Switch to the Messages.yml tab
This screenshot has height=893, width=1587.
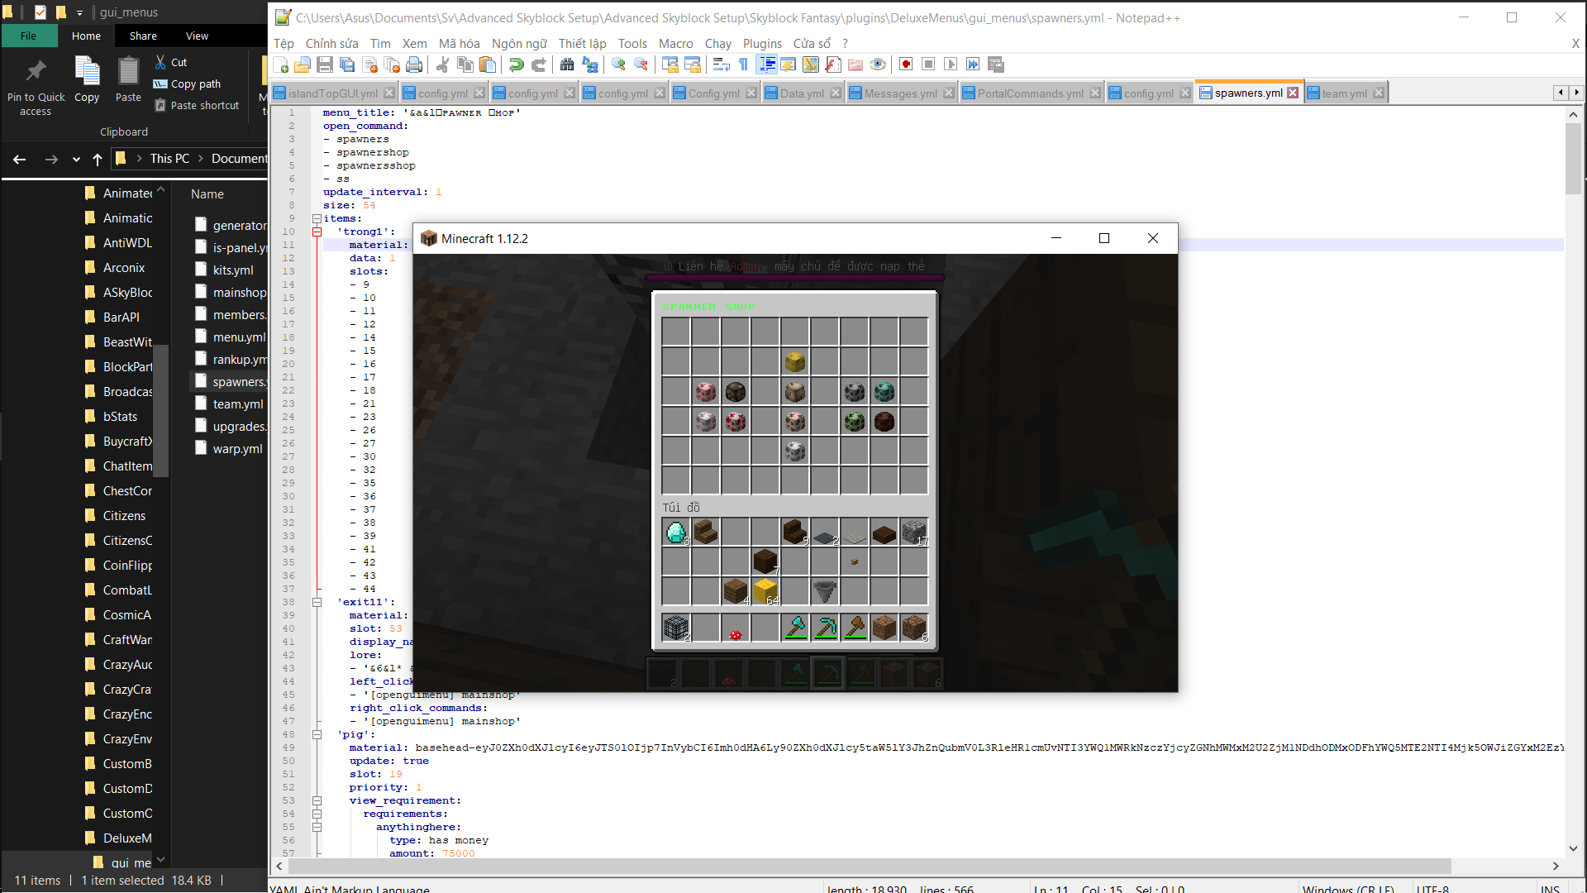point(899,93)
